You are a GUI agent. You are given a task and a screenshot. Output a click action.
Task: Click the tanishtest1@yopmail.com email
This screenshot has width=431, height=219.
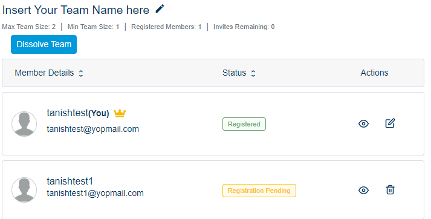tap(95, 193)
